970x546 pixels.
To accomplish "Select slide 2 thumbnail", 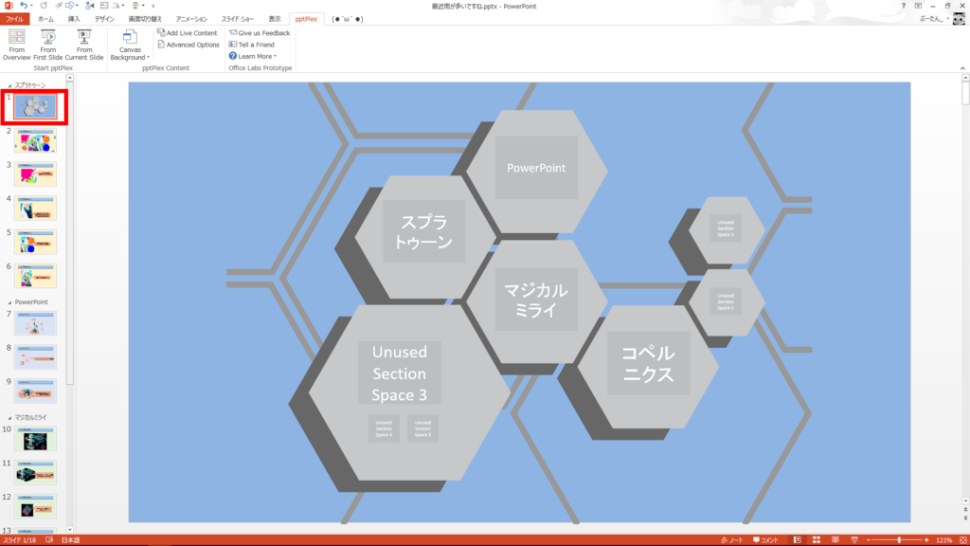I will (35, 140).
